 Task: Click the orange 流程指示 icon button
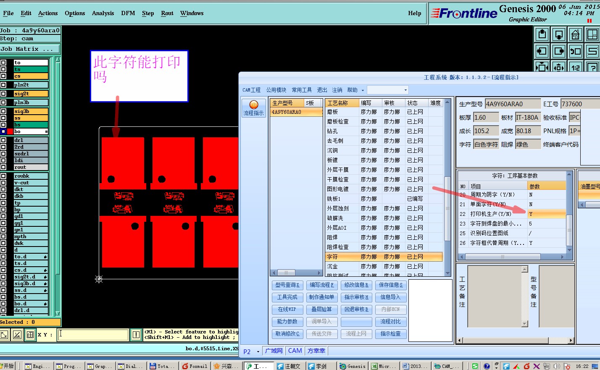pyautogui.click(x=253, y=108)
